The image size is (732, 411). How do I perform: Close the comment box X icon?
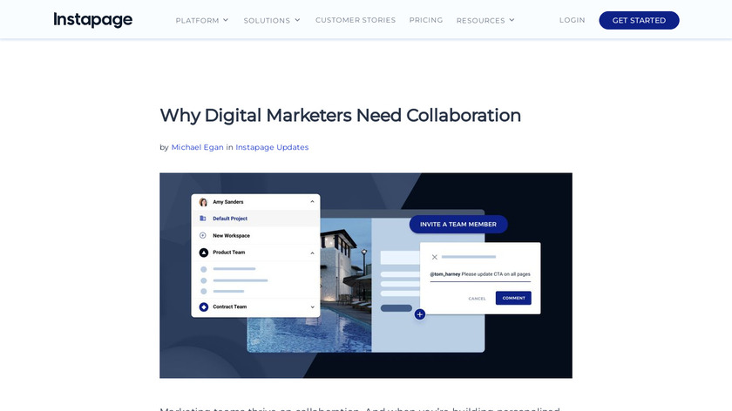pos(435,257)
